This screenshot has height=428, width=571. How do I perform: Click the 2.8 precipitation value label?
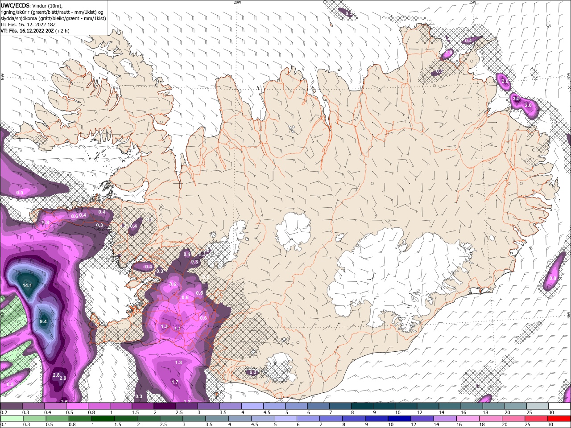(56, 375)
